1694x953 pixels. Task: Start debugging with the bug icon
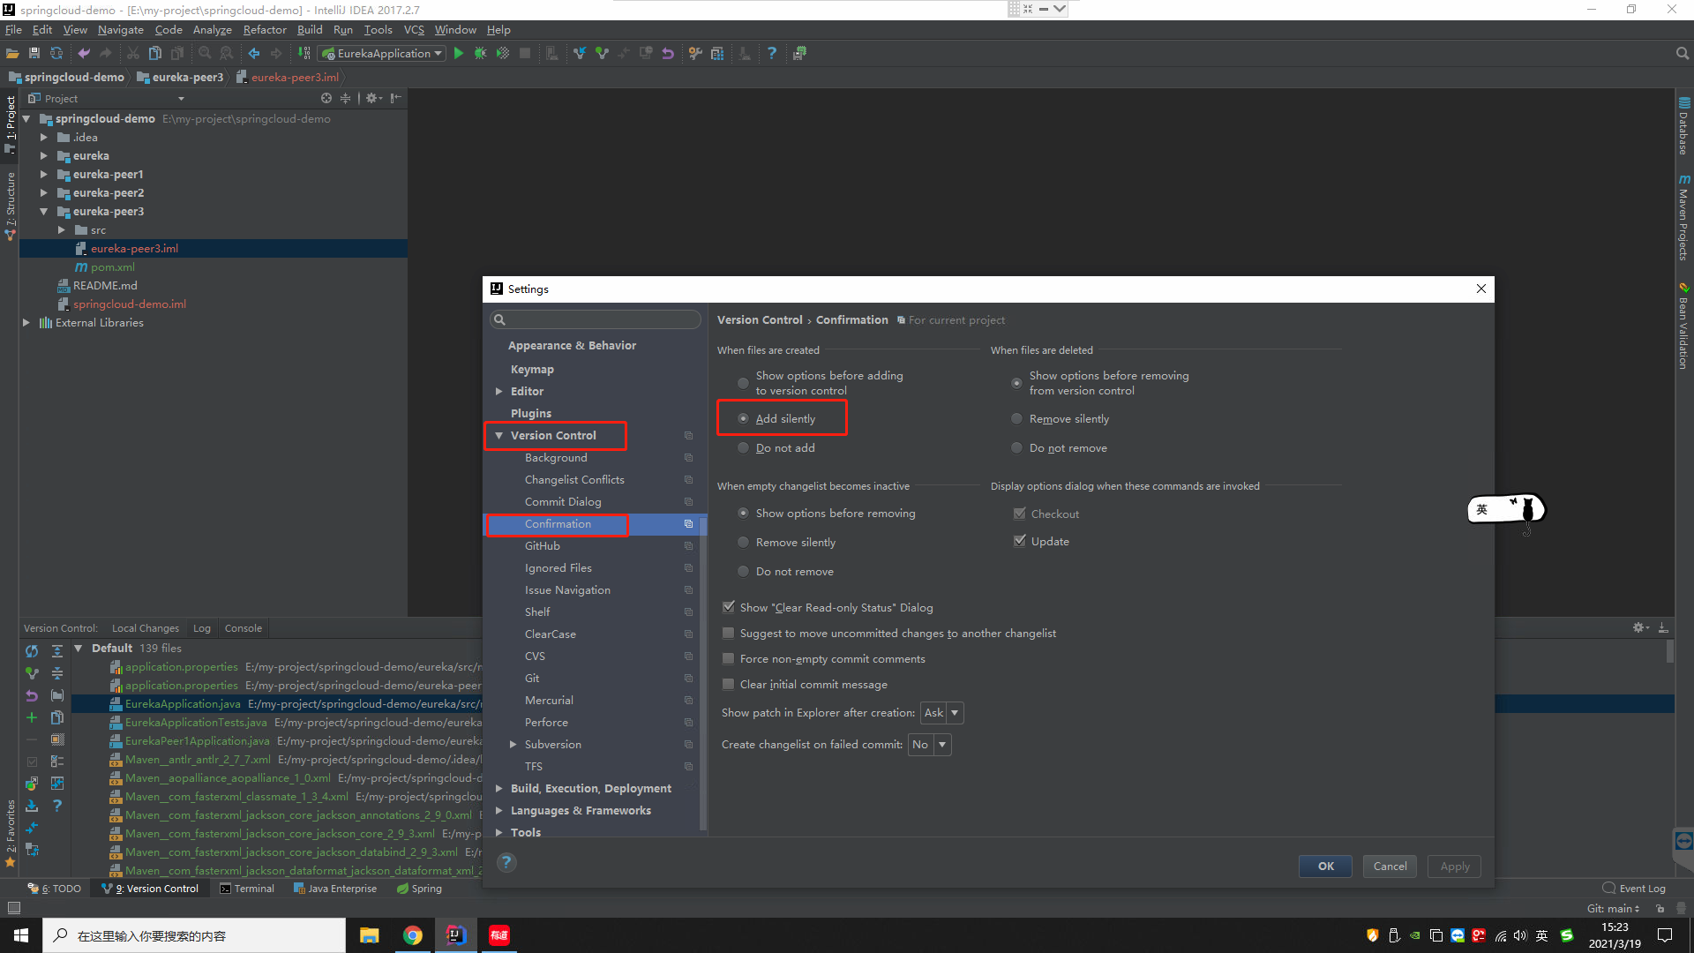pyautogui.click(x=480, y=54)
